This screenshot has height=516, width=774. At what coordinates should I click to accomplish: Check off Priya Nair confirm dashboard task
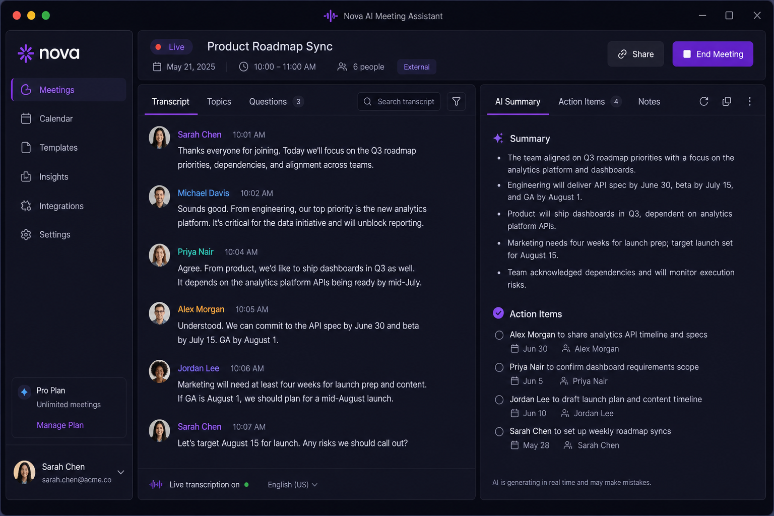tap(499, 367)
